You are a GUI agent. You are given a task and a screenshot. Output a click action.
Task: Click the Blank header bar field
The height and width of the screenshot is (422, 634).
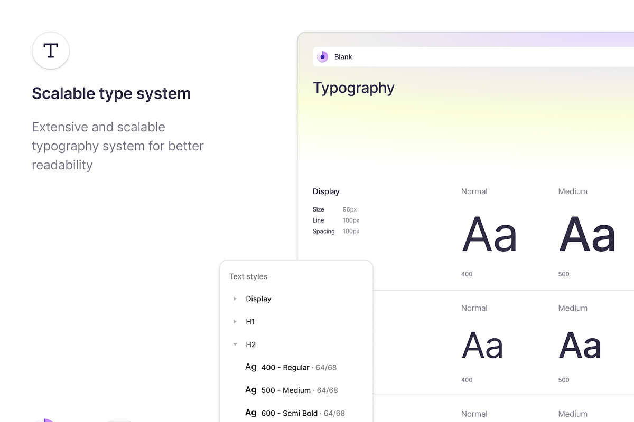pos(473,57)
